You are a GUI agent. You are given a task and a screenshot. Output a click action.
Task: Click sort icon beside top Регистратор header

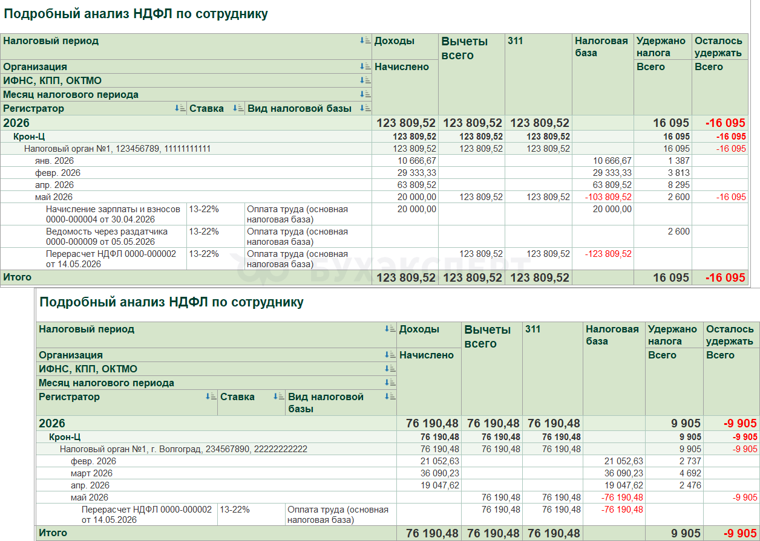[180, 108]
